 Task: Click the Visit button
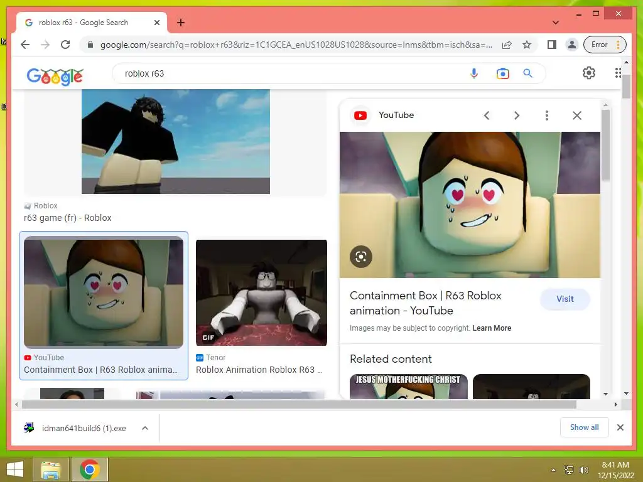click(565, 299)
